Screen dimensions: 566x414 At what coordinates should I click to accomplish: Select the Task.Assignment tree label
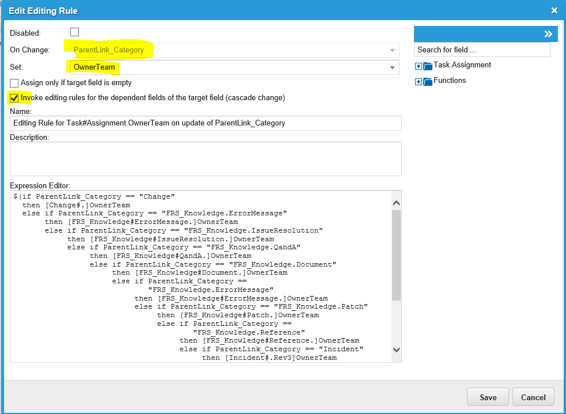coord(462,65)
